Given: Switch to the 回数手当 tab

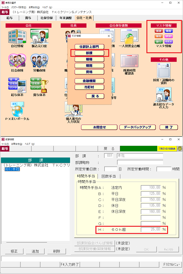Looking at the screenshot, I should [109, 176].
